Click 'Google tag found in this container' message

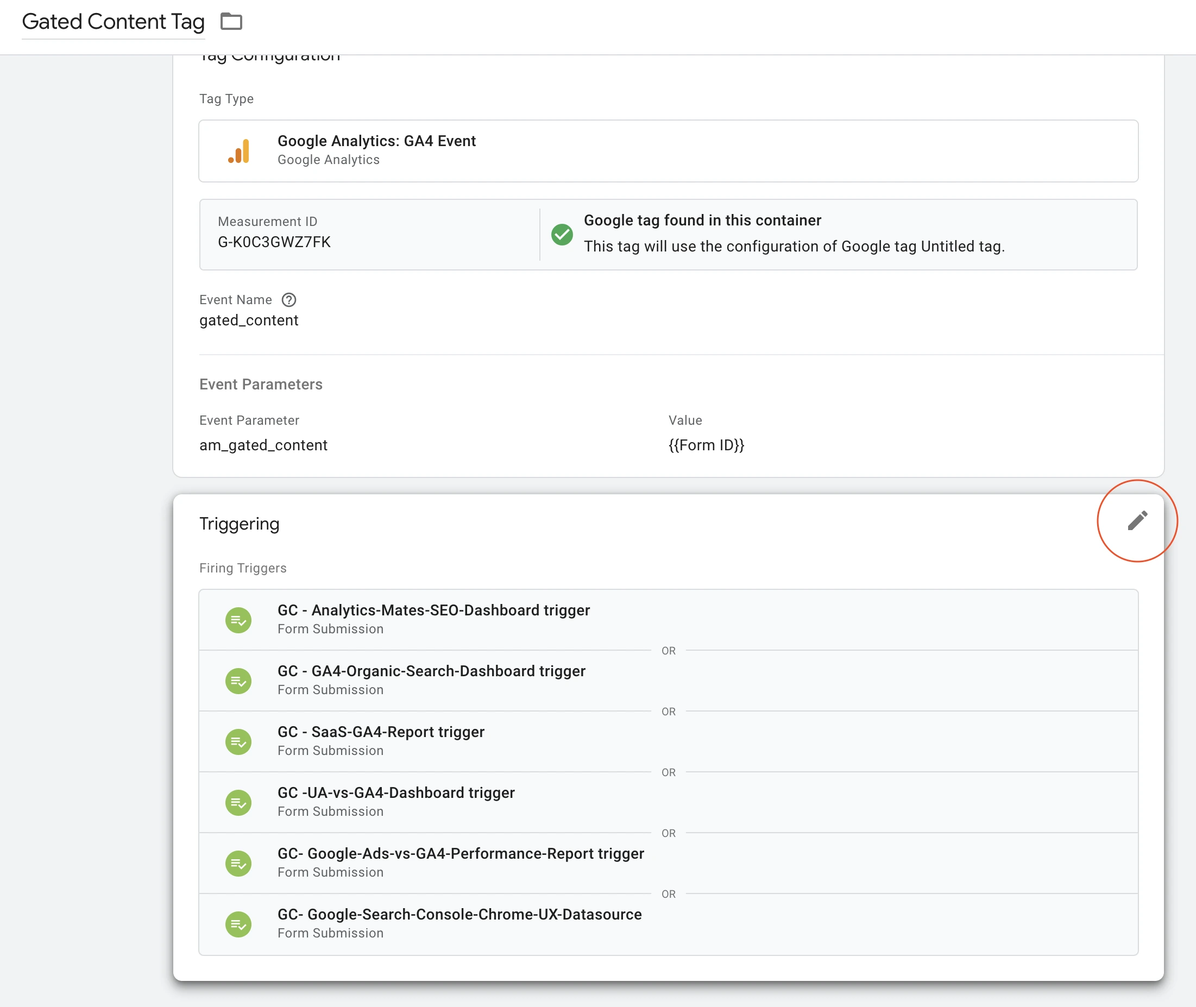click(x=702, y=221)
